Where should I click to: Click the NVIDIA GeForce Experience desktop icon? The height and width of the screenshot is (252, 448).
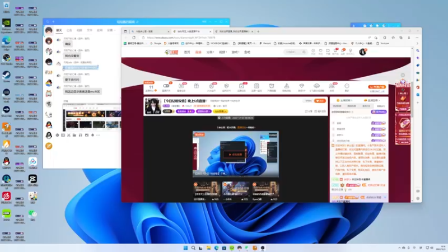coord(6,25)
